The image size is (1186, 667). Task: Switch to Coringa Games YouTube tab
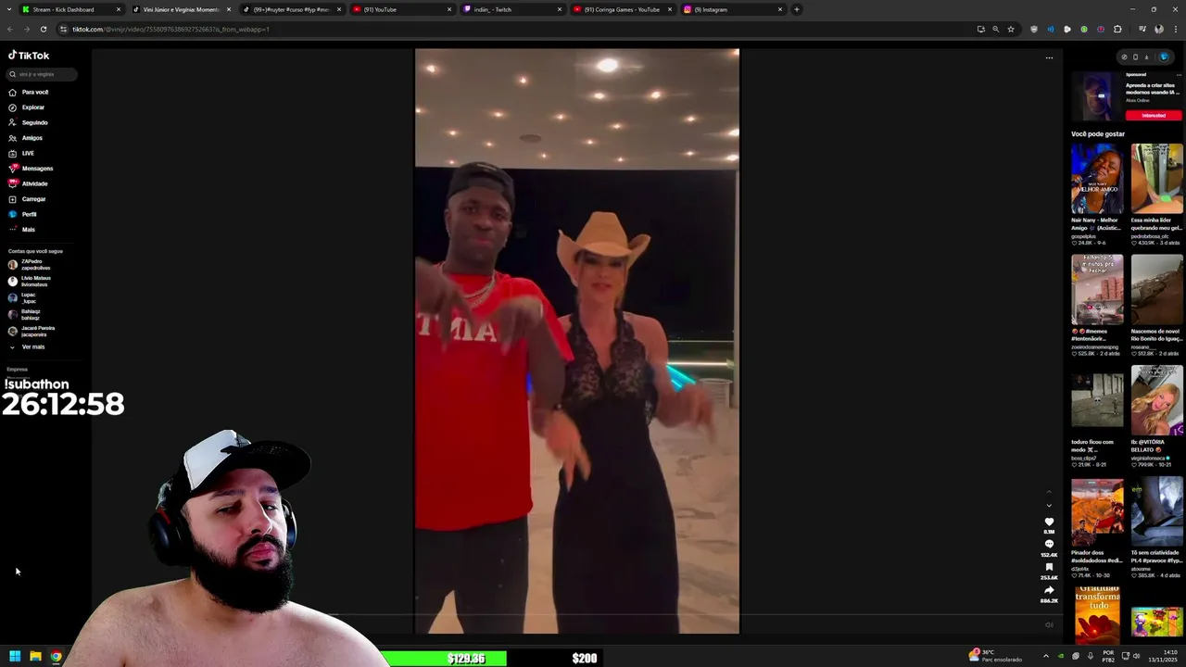point(623,9)
